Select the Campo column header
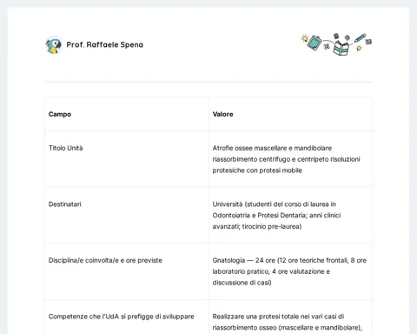Image resolution: width=417 pixels, height=334 pixels. coord(60,114)
